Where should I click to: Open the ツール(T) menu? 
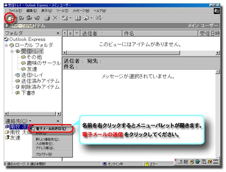click(62, 11)
